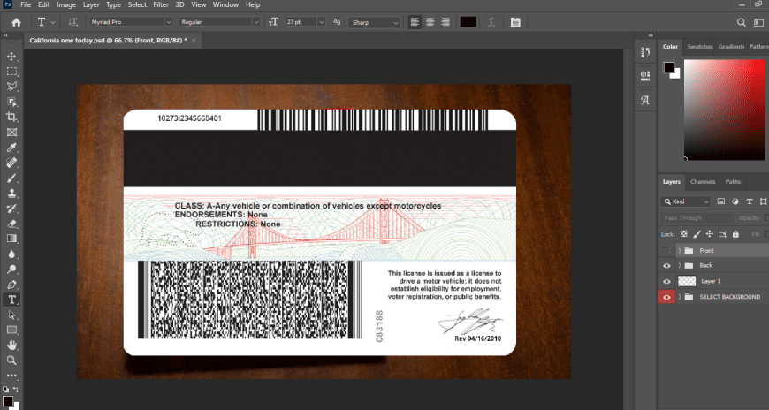The width and height of the screenshot is (769, 410).
Task: Select the Dodge tool
Action: coord(11,270)
